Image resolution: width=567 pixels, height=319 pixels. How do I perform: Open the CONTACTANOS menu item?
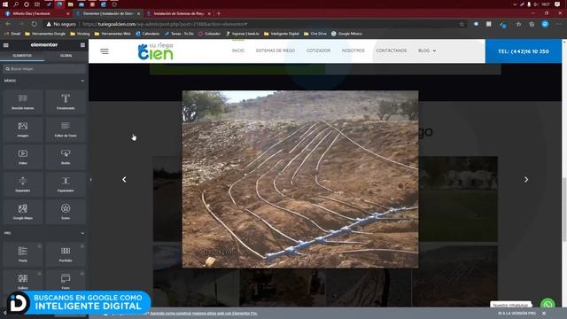click(x=392, y=51)
